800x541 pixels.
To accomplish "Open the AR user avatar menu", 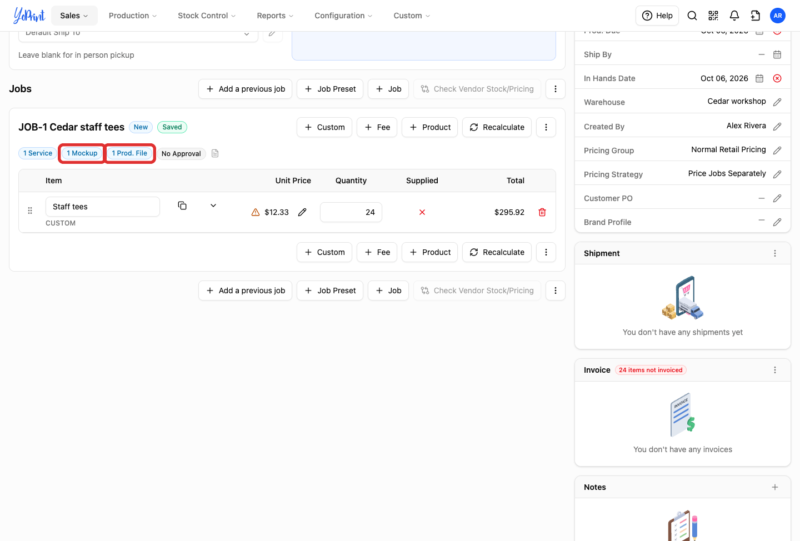I will pos(778,16).
